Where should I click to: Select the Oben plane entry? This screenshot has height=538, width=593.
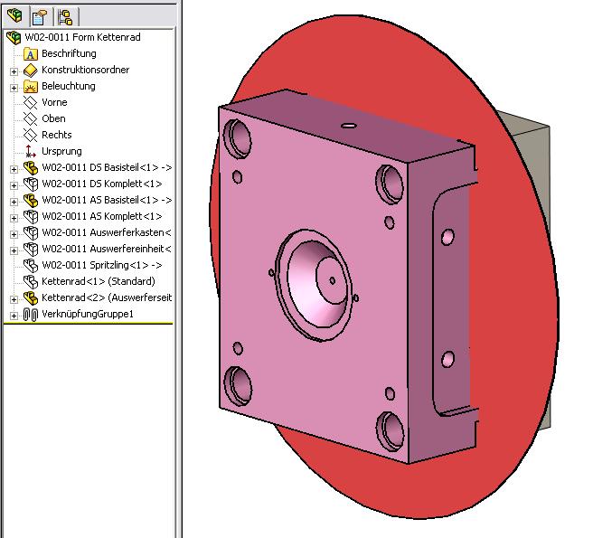click(53, 118)
